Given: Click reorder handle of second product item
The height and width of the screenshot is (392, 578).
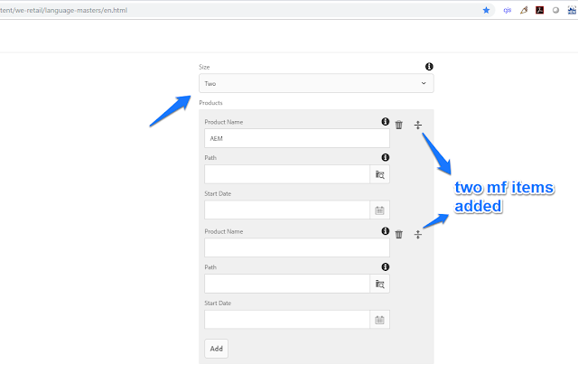Looking at the screenshot, I should click(417, 234).
